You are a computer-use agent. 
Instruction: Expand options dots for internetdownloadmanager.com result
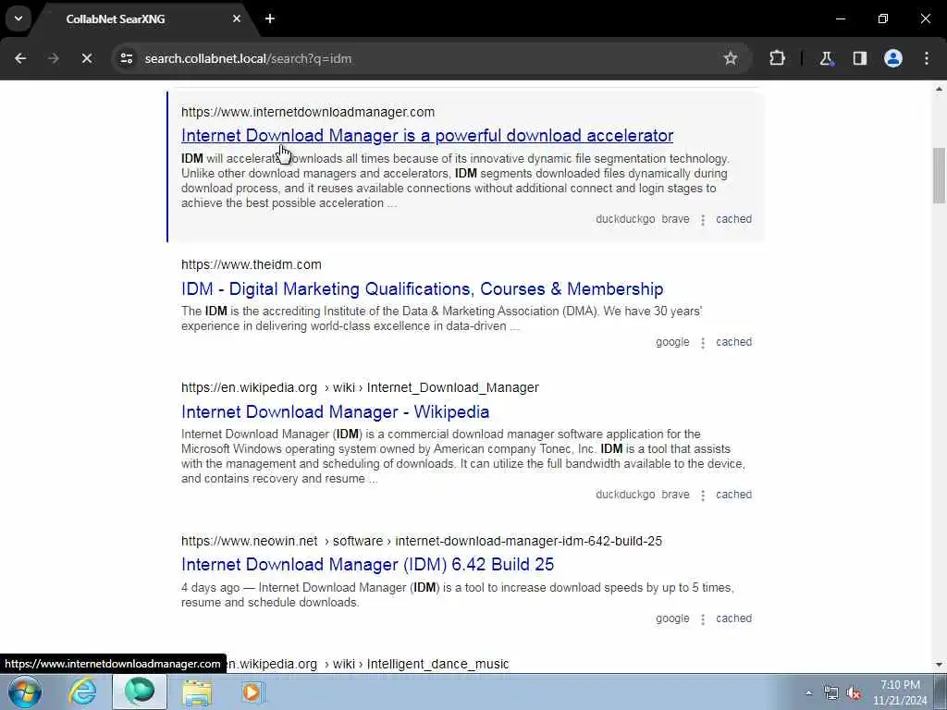pyautogui.click(x=703, y=220)
